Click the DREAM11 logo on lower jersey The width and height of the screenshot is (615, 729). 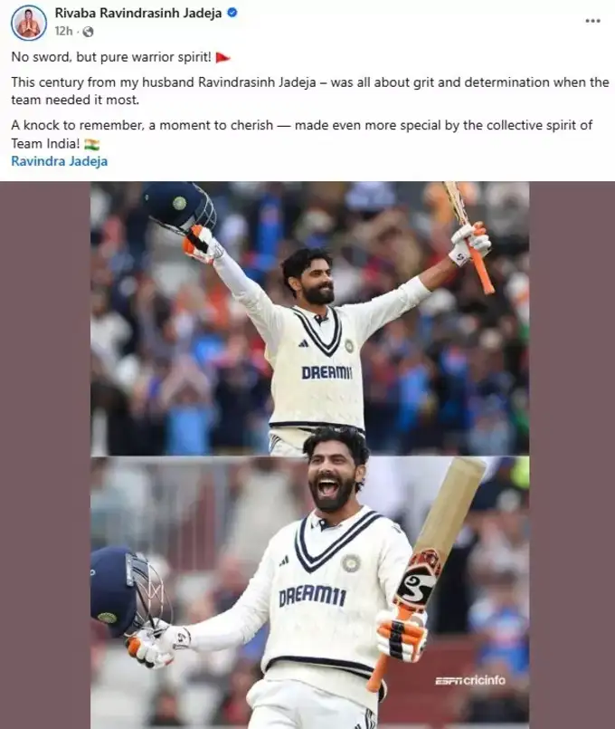[x=312, y=596]
